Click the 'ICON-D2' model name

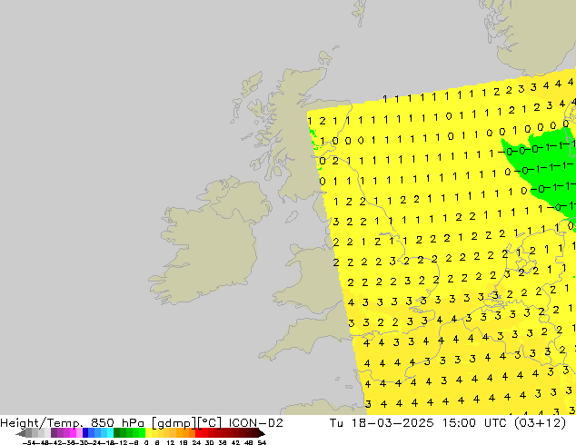coord(255,422)
